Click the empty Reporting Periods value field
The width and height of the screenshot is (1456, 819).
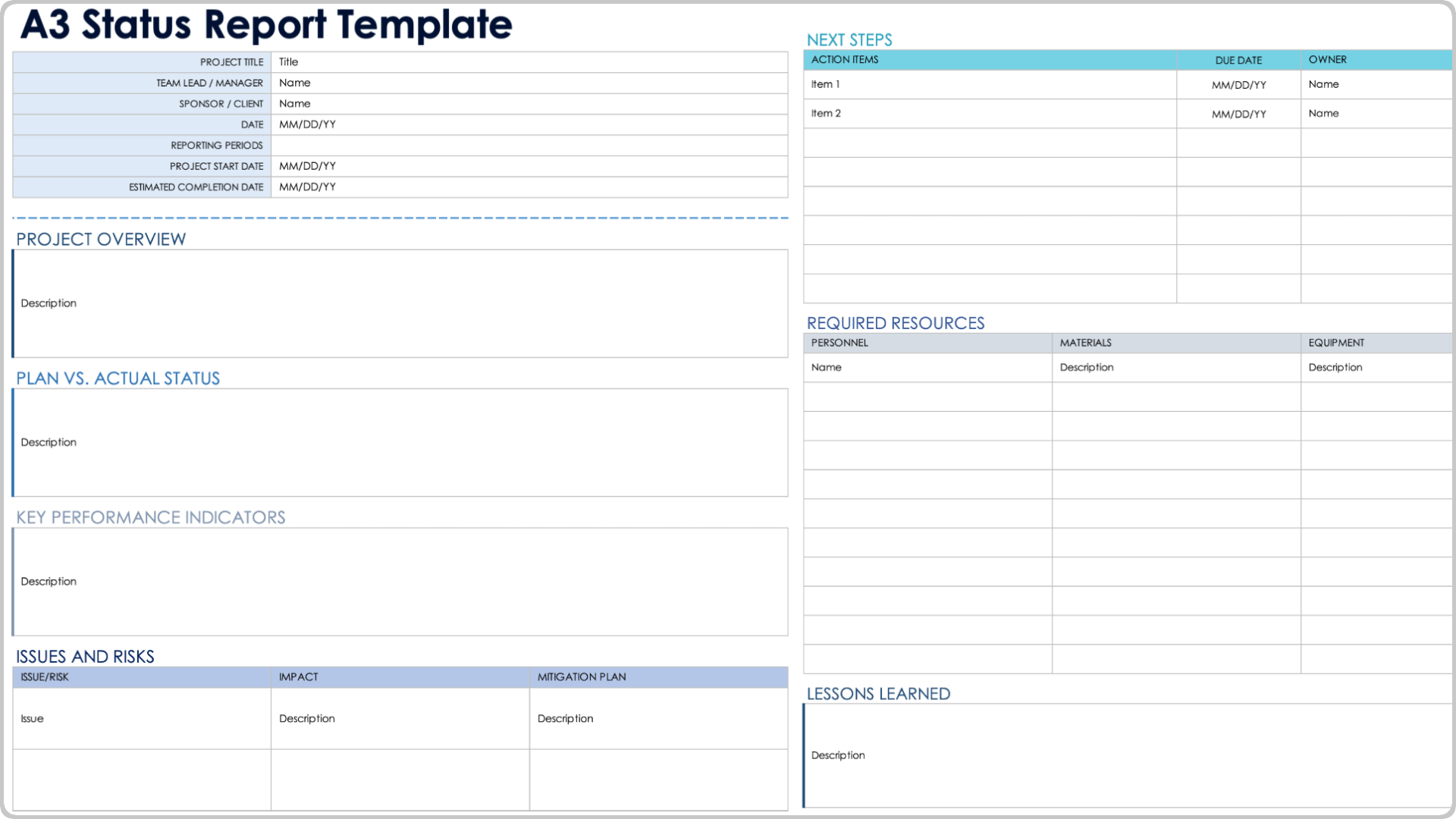[529, 146]
